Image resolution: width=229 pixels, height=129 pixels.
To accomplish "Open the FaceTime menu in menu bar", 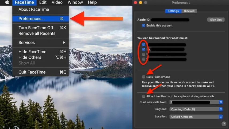I will click(x=24, y=2).
